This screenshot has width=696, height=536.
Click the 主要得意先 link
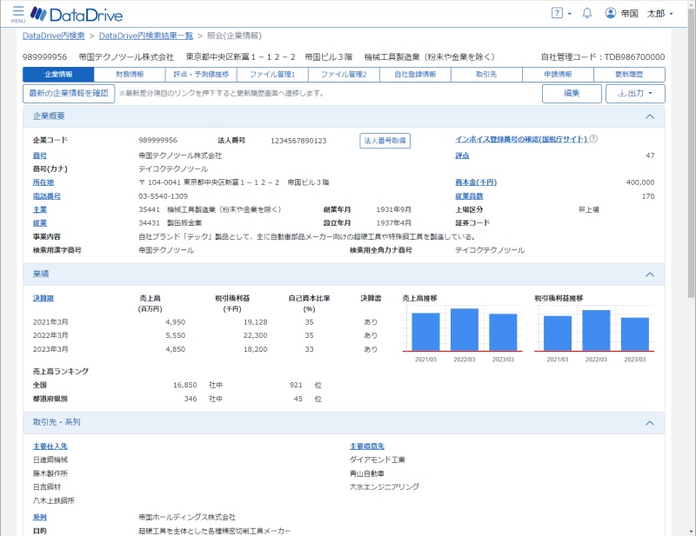(367, 447)
